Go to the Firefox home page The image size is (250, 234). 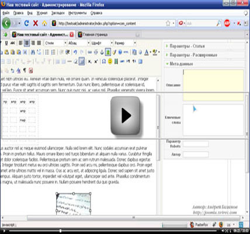click(x=44, y=23)
